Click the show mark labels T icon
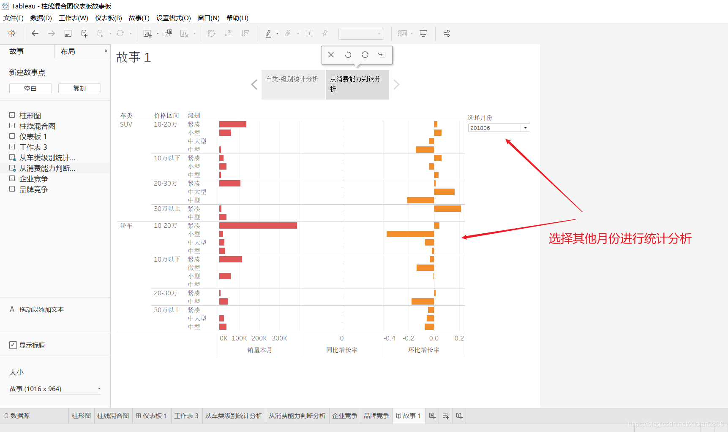The width and height of the screenshot is (728, 432). pos(310,33)
